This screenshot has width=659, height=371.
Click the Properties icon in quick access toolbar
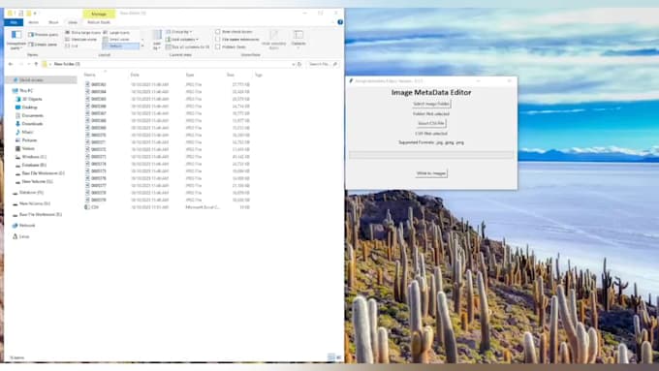[20, 13]
